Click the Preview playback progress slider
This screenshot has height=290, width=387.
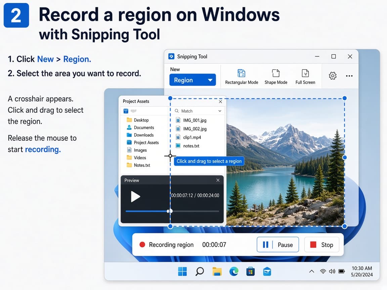pos(172,211)
